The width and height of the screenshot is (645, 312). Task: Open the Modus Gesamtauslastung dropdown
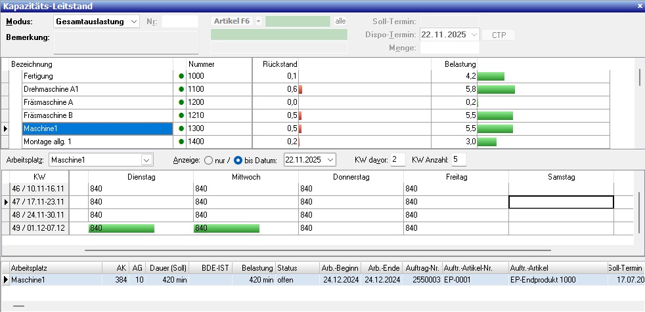(x=134, y=22)
